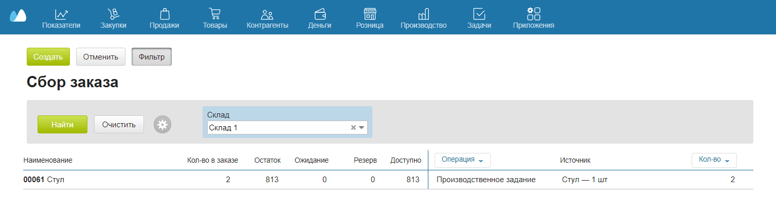The width and height of the screenshot is (776, 215).
Task: Open the Товары section
Action: point(215,18)
